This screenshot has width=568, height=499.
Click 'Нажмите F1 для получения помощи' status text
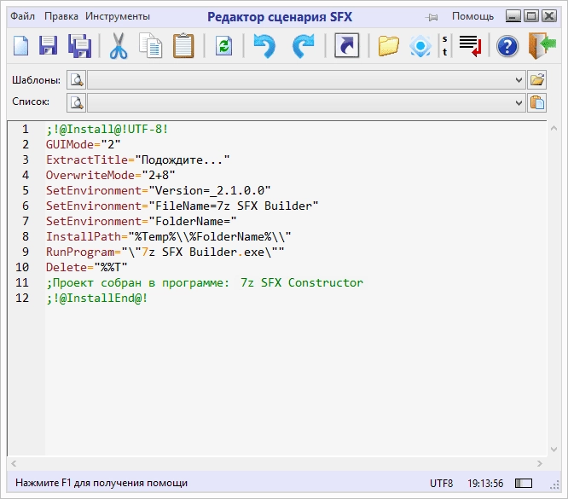(101, 483)
